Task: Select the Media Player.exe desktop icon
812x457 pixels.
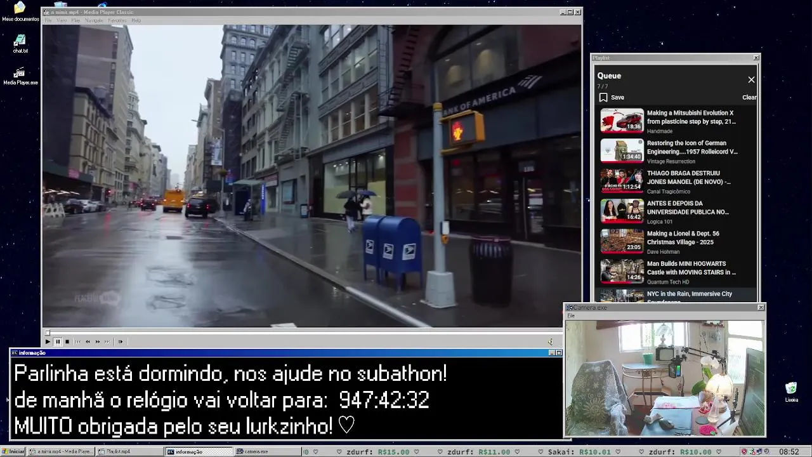Action: pos(20,76)
